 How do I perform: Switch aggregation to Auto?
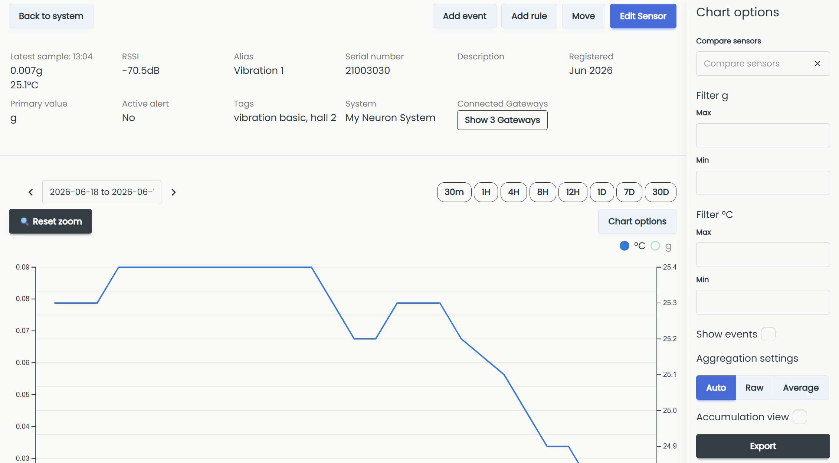[x=716, y=388]
